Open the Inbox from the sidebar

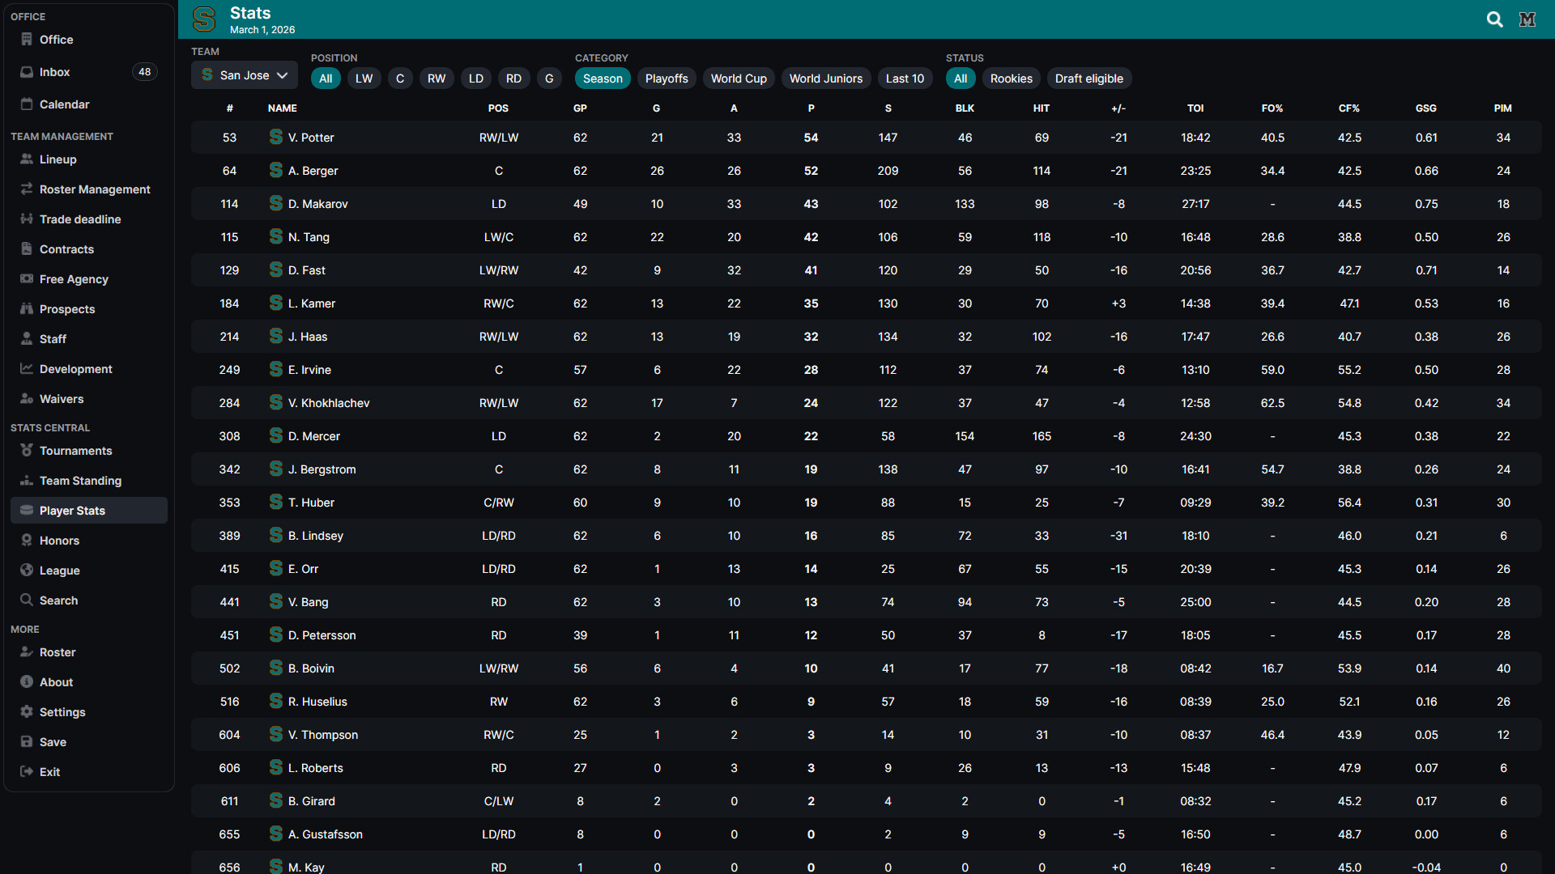coord(54,71)
